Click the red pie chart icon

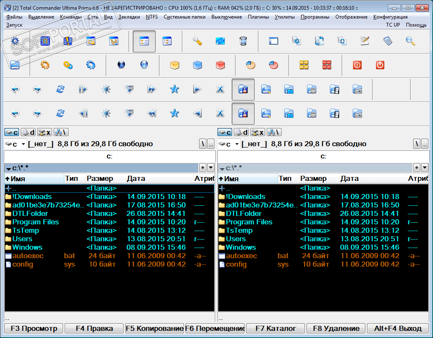tap(274, 65)
